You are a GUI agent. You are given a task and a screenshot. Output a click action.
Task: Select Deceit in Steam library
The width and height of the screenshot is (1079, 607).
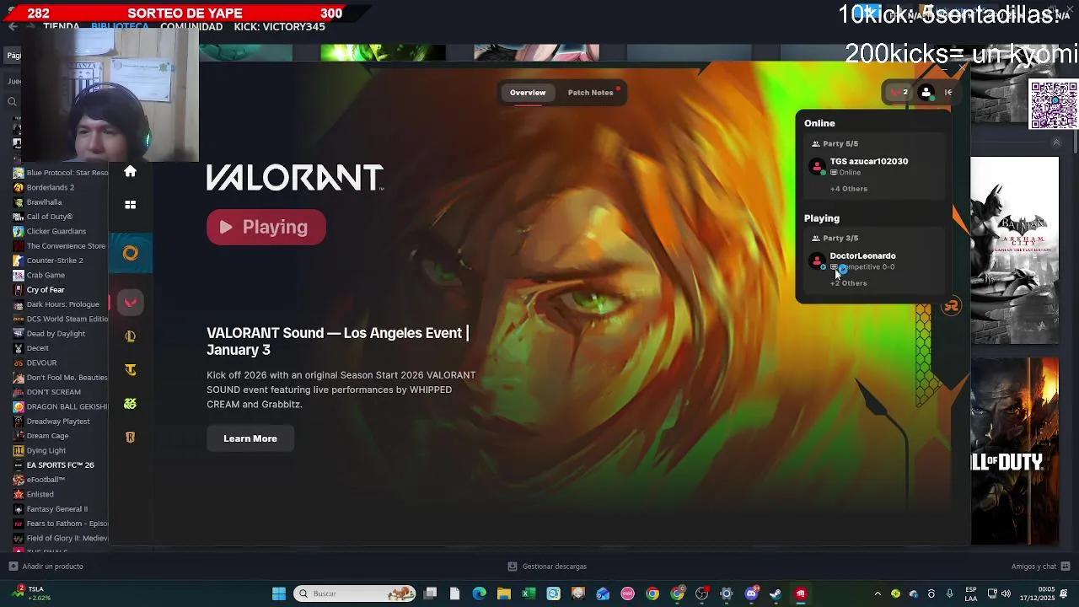(37, 348)
